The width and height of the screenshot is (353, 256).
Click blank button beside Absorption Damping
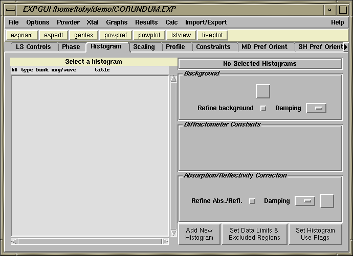pyautogui.click(x=327, y=201)
